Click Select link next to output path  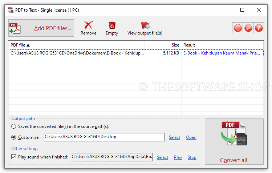point(175,137)
